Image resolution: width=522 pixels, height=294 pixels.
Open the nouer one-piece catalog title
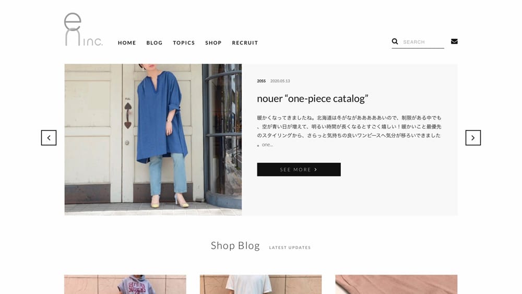(313, 99)
